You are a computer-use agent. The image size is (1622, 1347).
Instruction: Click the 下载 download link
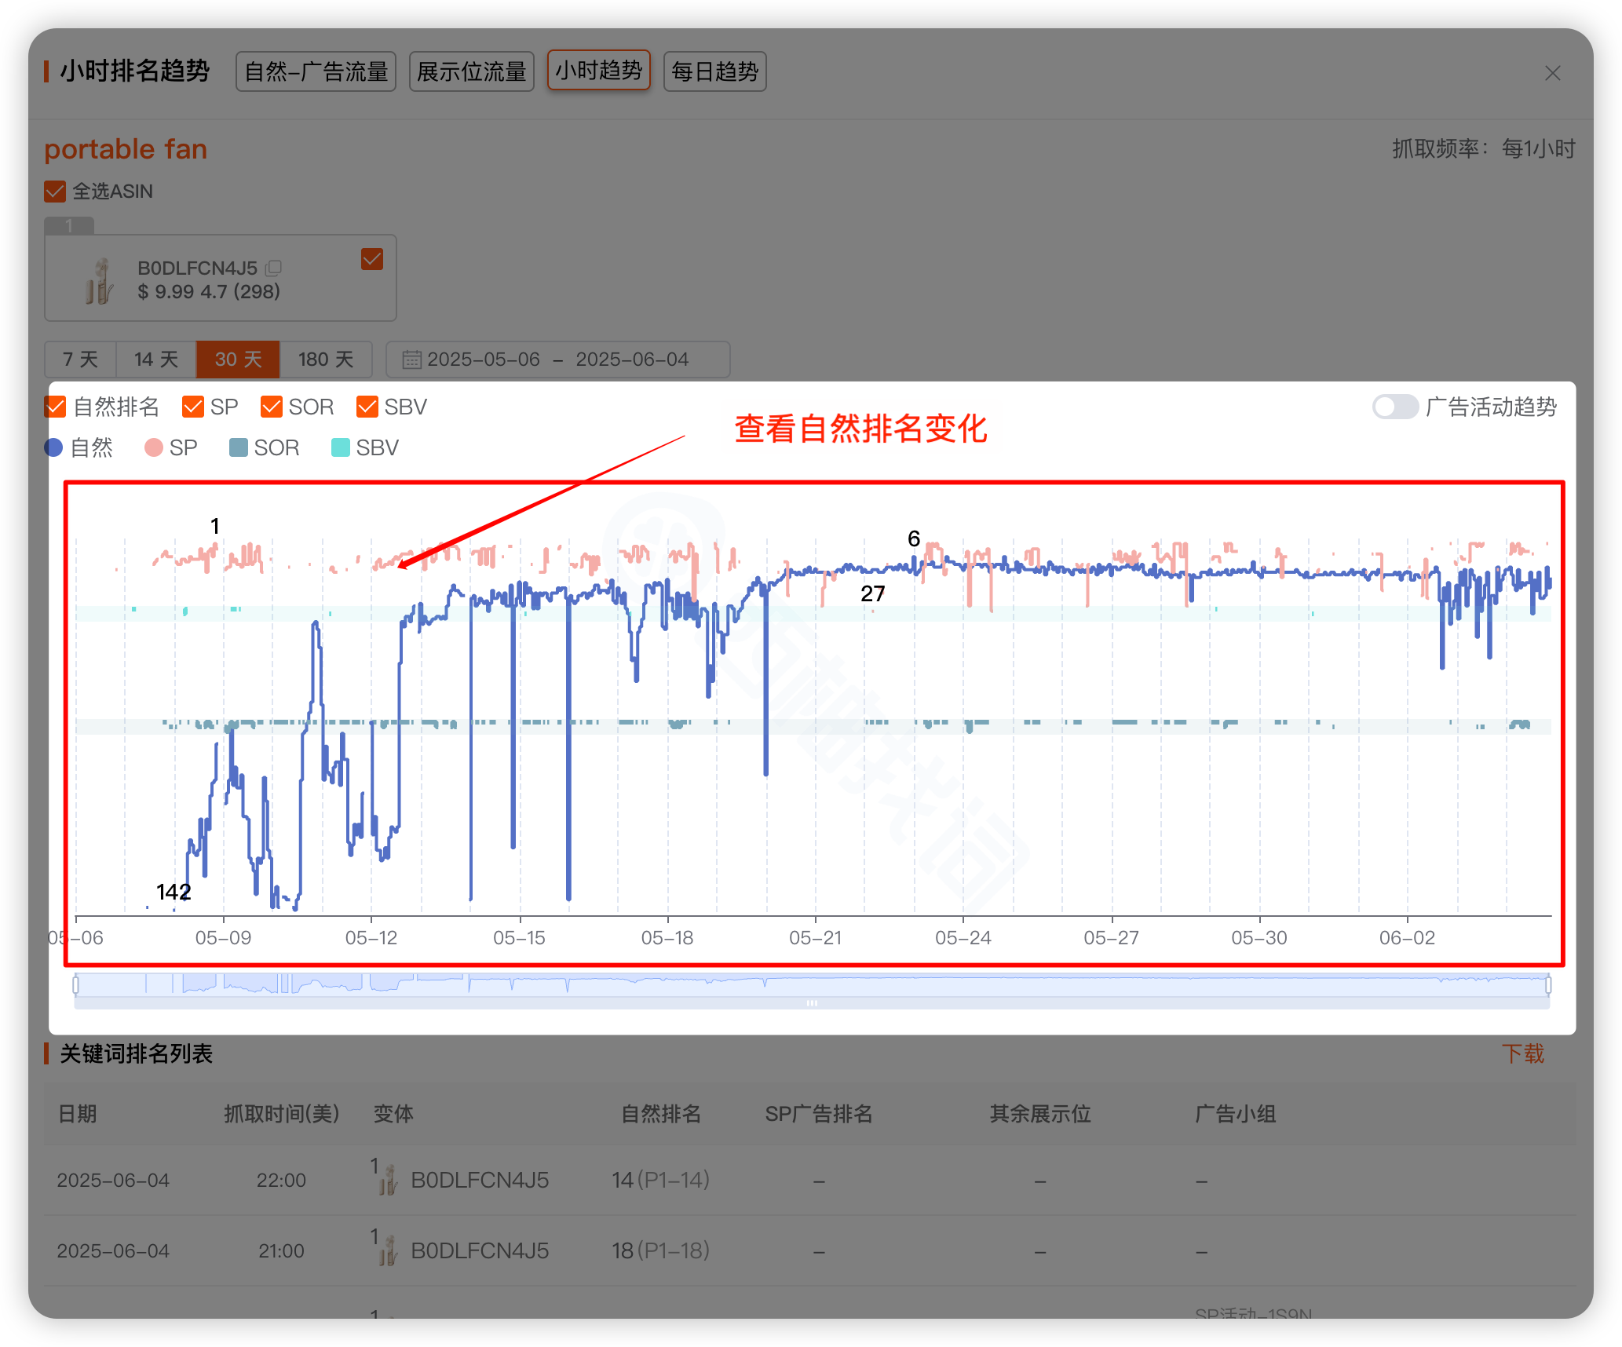(1522, 1053)
